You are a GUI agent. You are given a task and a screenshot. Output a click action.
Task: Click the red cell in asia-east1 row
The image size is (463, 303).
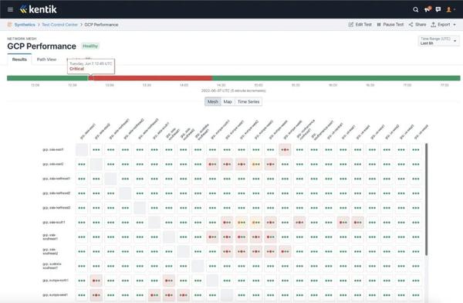tap(285, 150)
